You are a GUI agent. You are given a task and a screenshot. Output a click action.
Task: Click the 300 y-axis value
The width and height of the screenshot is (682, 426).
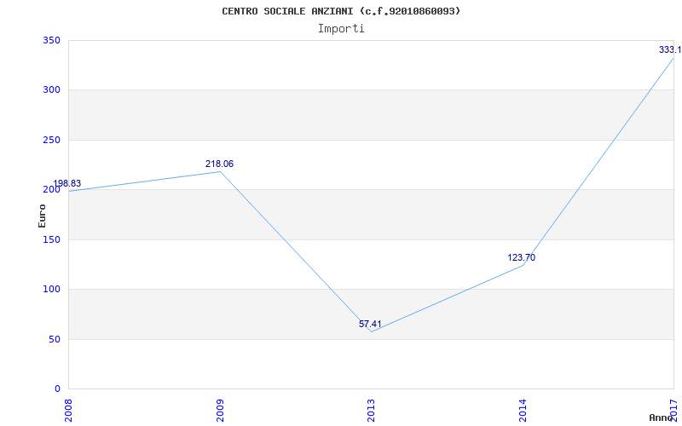(51, 90)
